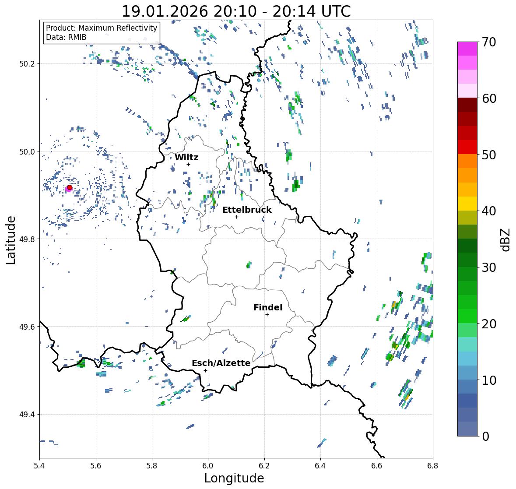
Task: Click the Ettelbruck station label
Action: 247,210
